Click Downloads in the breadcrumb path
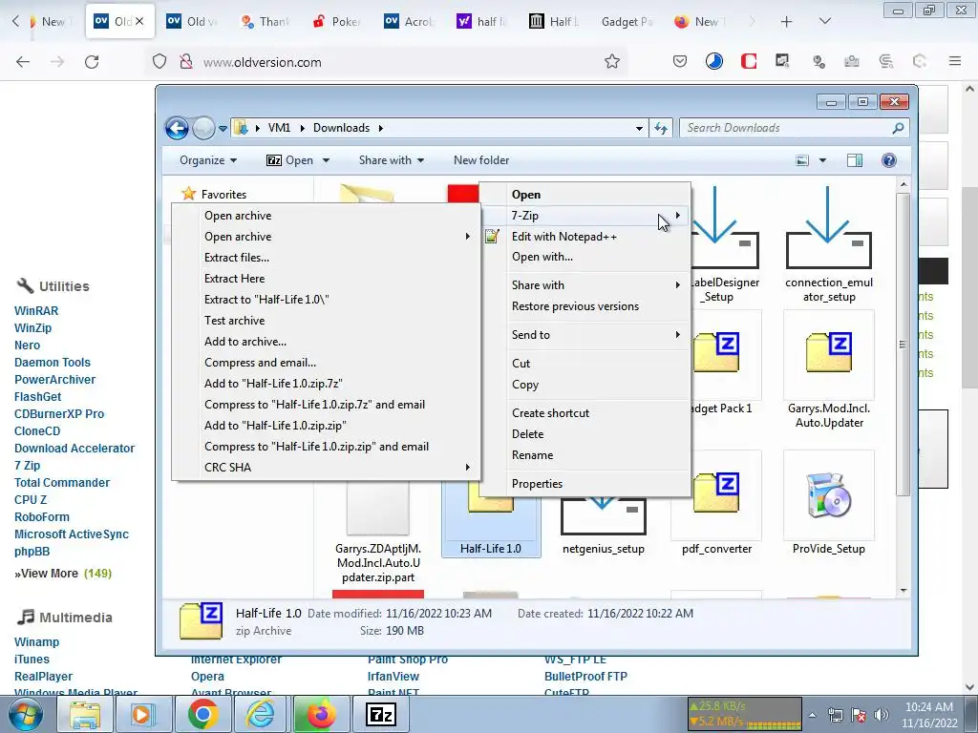The height and width of the screenshot is (733, 978). pos(341,129)
